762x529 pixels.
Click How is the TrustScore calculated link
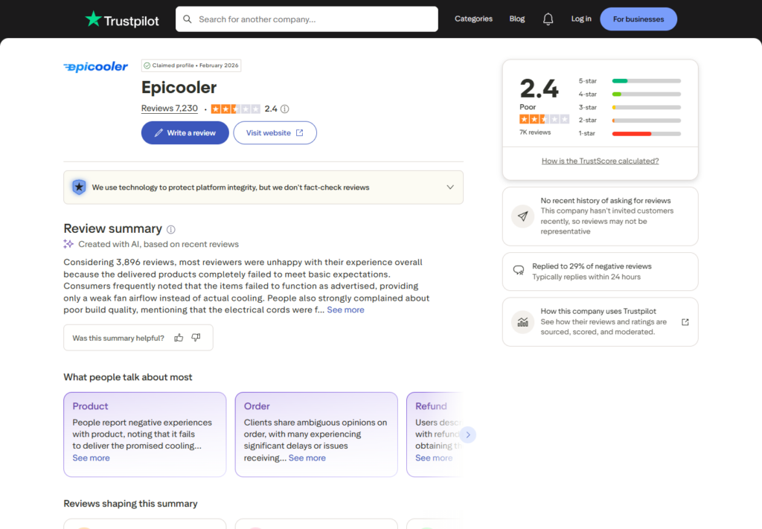pos(601,161)
